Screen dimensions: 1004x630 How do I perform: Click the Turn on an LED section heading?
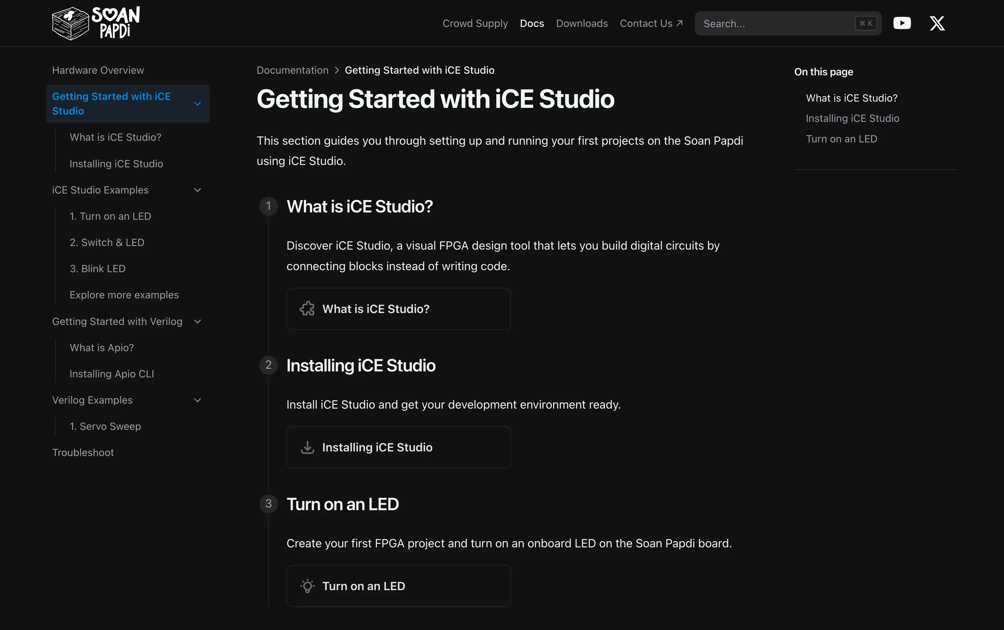(x=343, y=504)
